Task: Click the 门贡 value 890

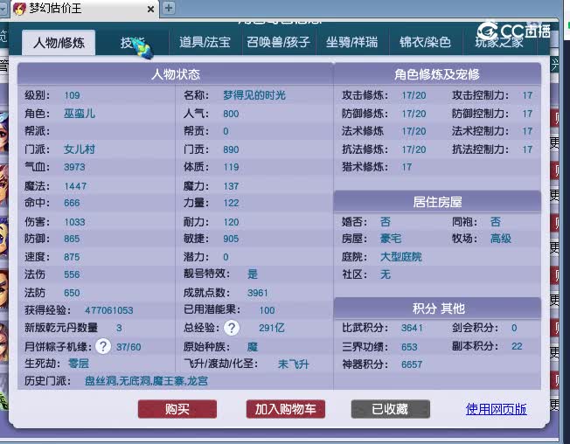Action: point(231,149)
